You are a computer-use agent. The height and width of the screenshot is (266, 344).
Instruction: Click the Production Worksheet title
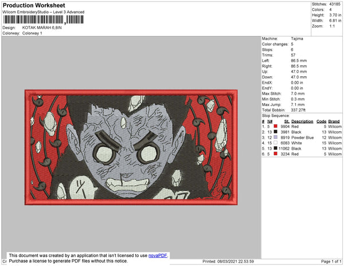click(34, 6)
